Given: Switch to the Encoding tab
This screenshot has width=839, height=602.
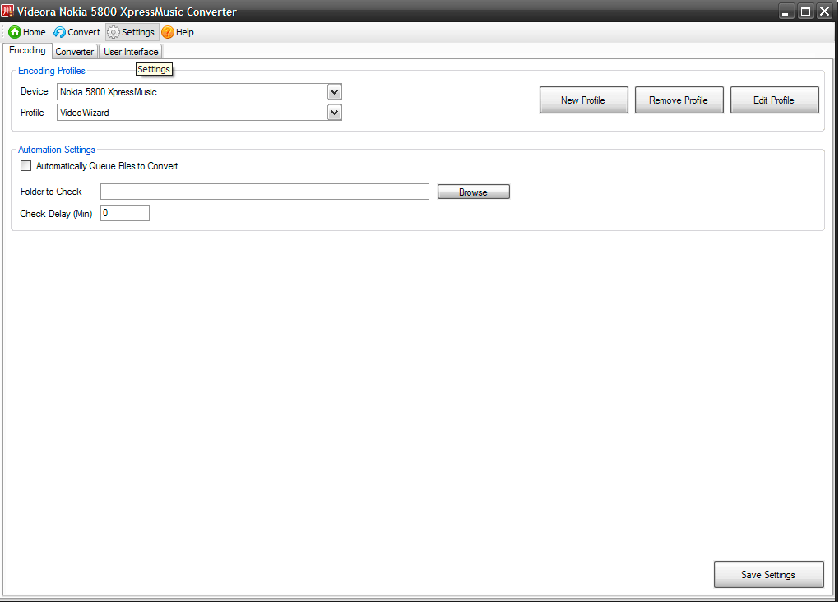Looking at the screenshot, I should click(x=27, y=50).
